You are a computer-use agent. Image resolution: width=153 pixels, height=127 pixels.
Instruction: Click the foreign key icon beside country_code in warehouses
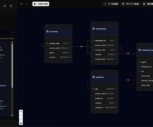[93, 50]
